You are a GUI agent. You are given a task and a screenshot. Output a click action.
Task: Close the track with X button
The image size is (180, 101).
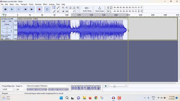(2, 19)
